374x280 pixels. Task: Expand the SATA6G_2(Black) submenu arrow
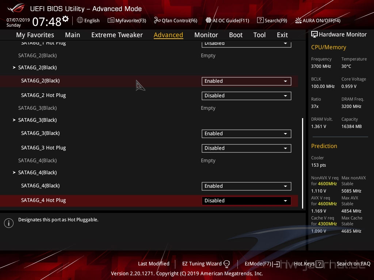click(14, 67)
